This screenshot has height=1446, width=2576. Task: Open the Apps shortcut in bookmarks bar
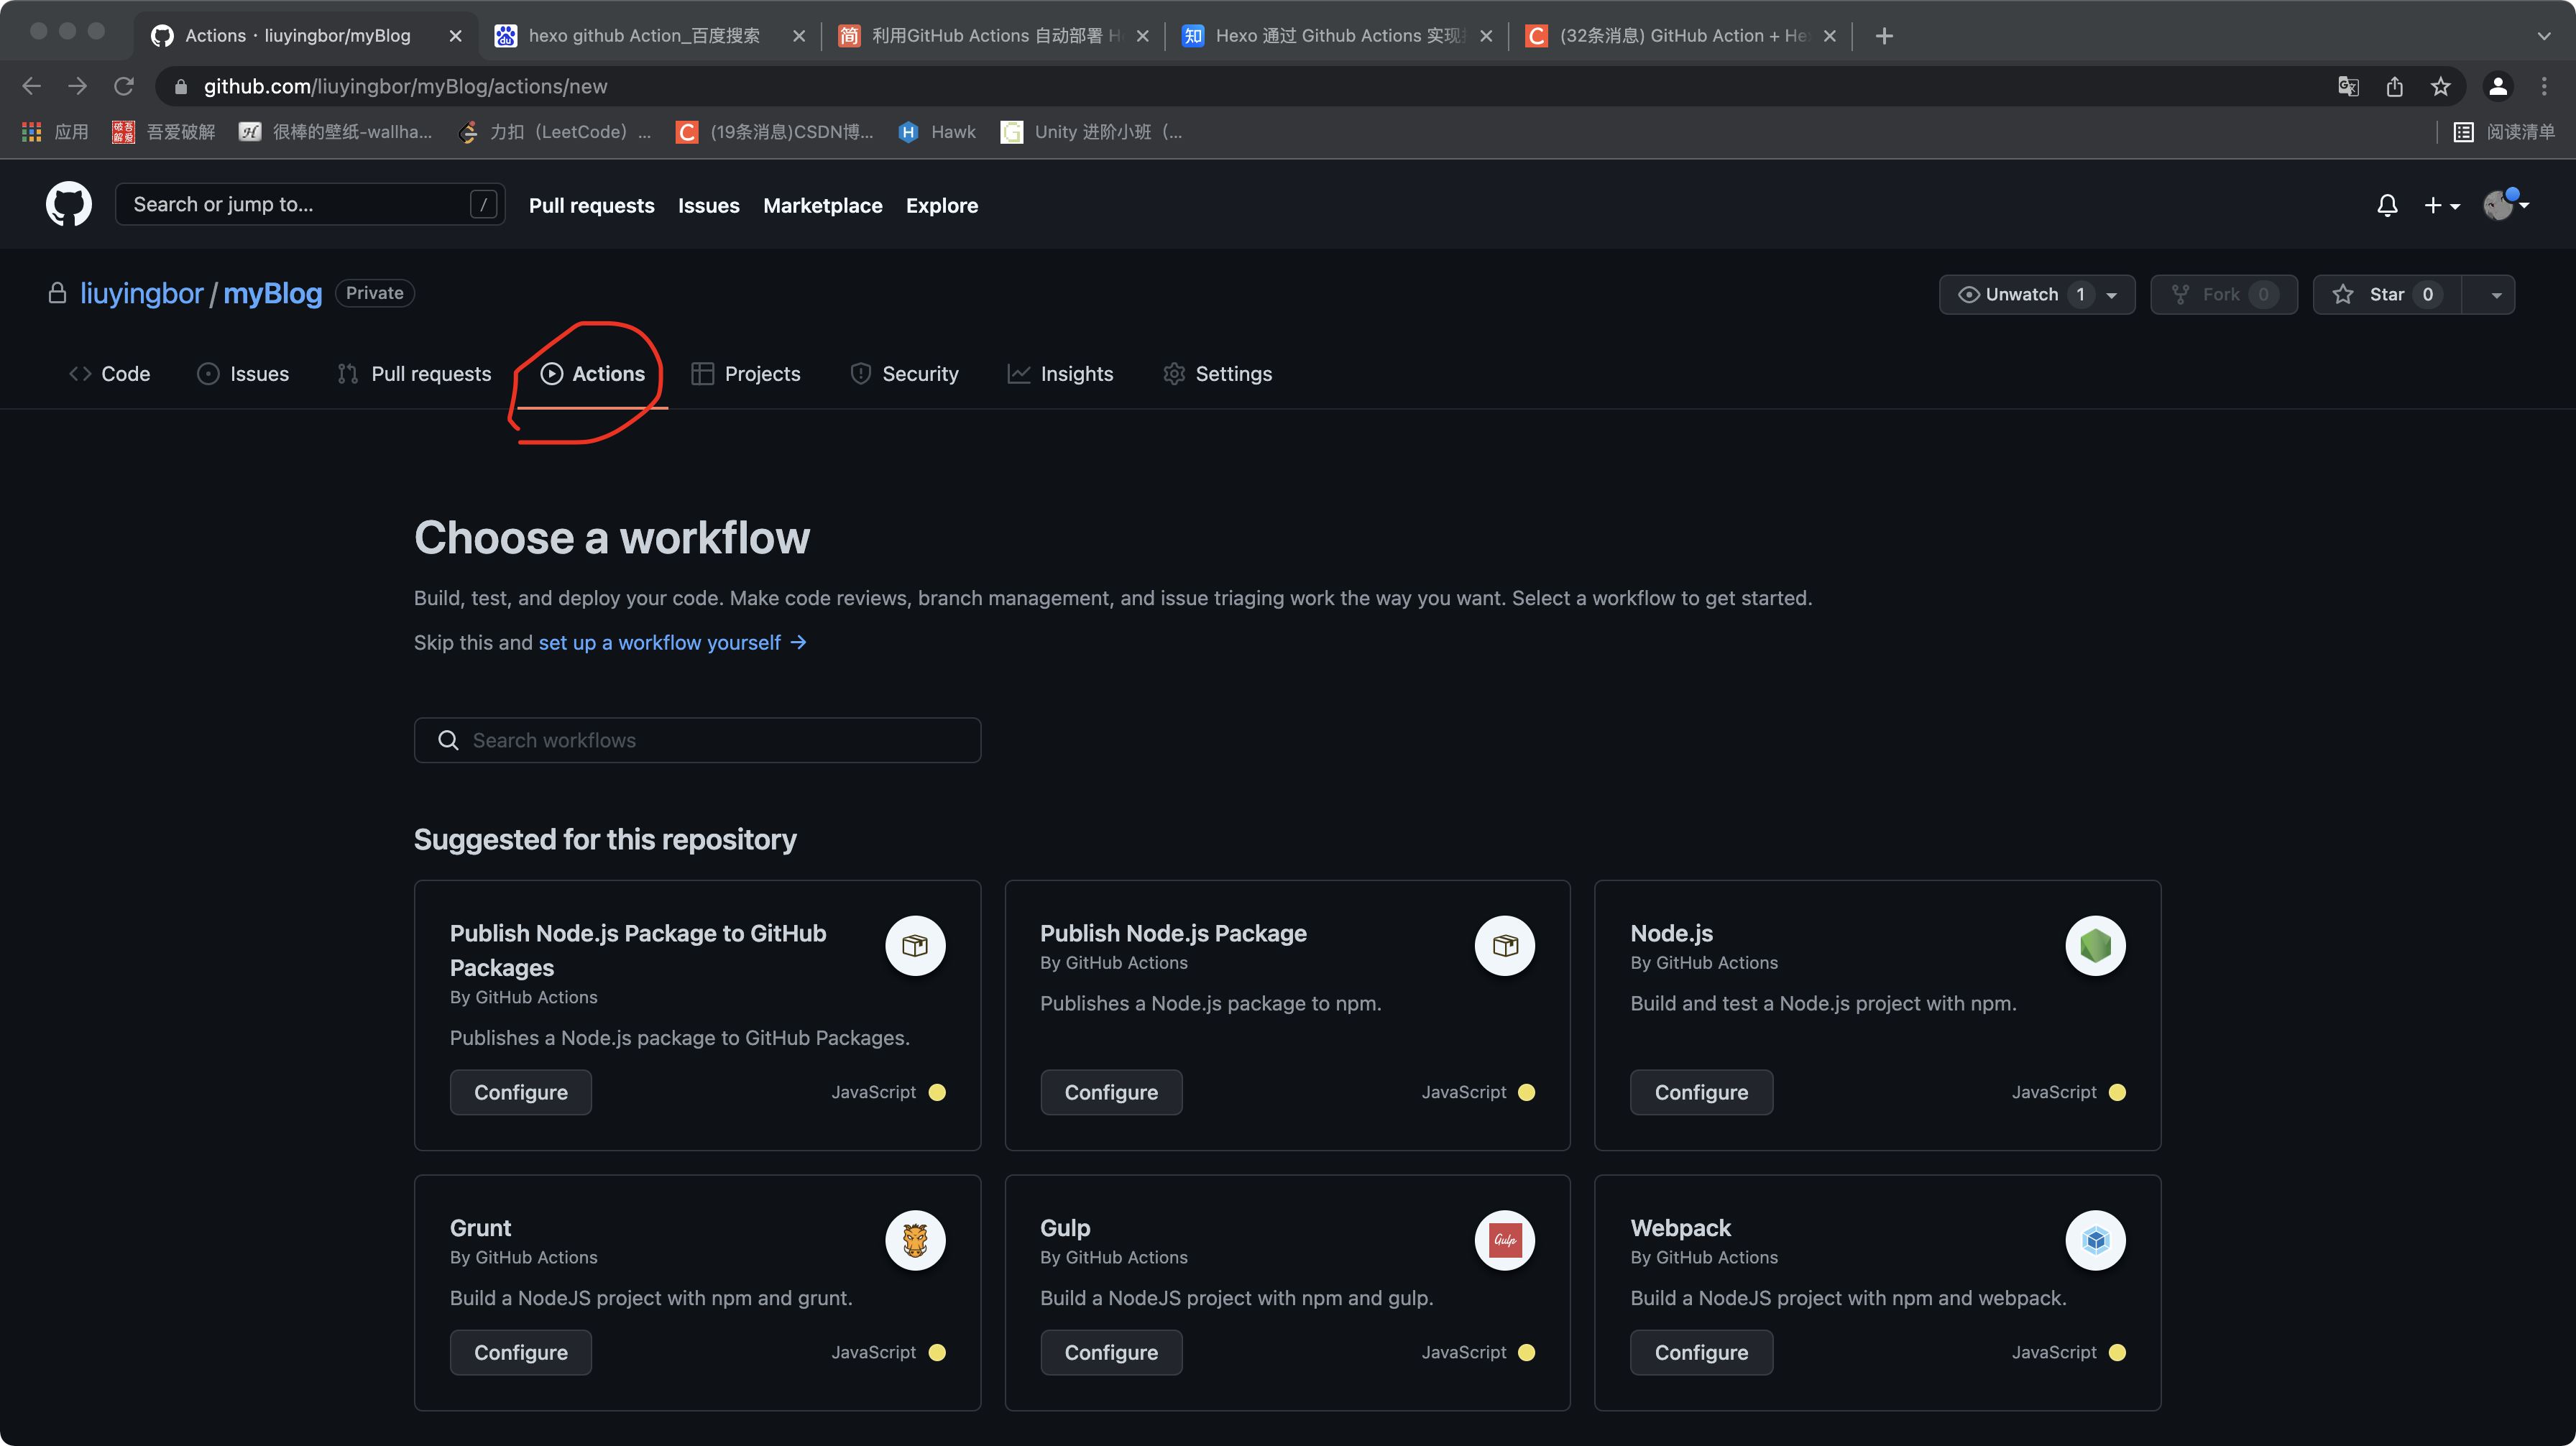55,132
